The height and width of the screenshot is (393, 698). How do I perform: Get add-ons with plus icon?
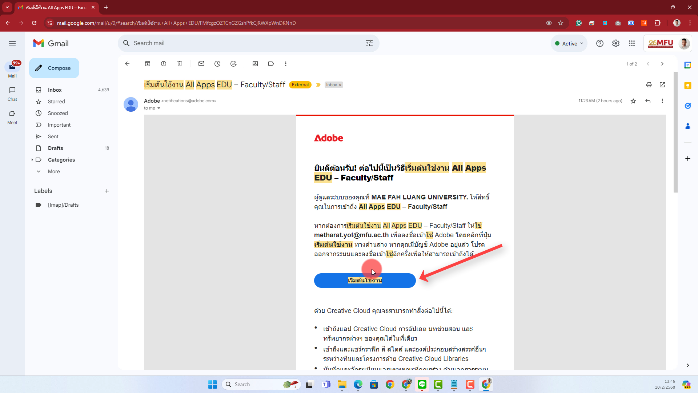tap(688, 159)
